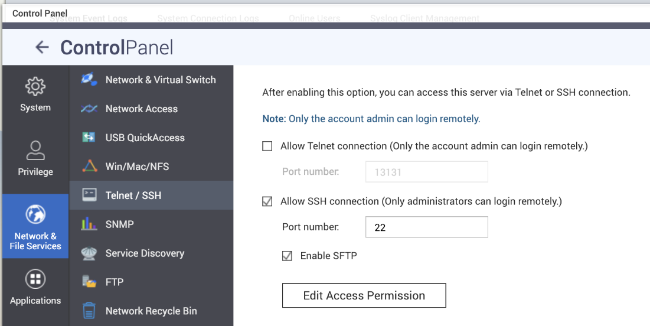
Task: Toggle the Enable SFTP checkbox
Action: coord(288,256)
